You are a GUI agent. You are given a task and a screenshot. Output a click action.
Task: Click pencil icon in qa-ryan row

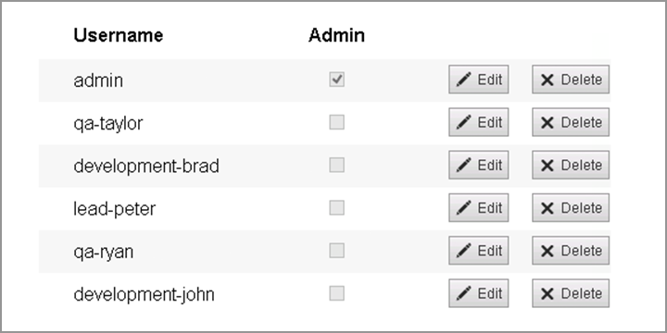pyautogui.click(x=464, y=251)
